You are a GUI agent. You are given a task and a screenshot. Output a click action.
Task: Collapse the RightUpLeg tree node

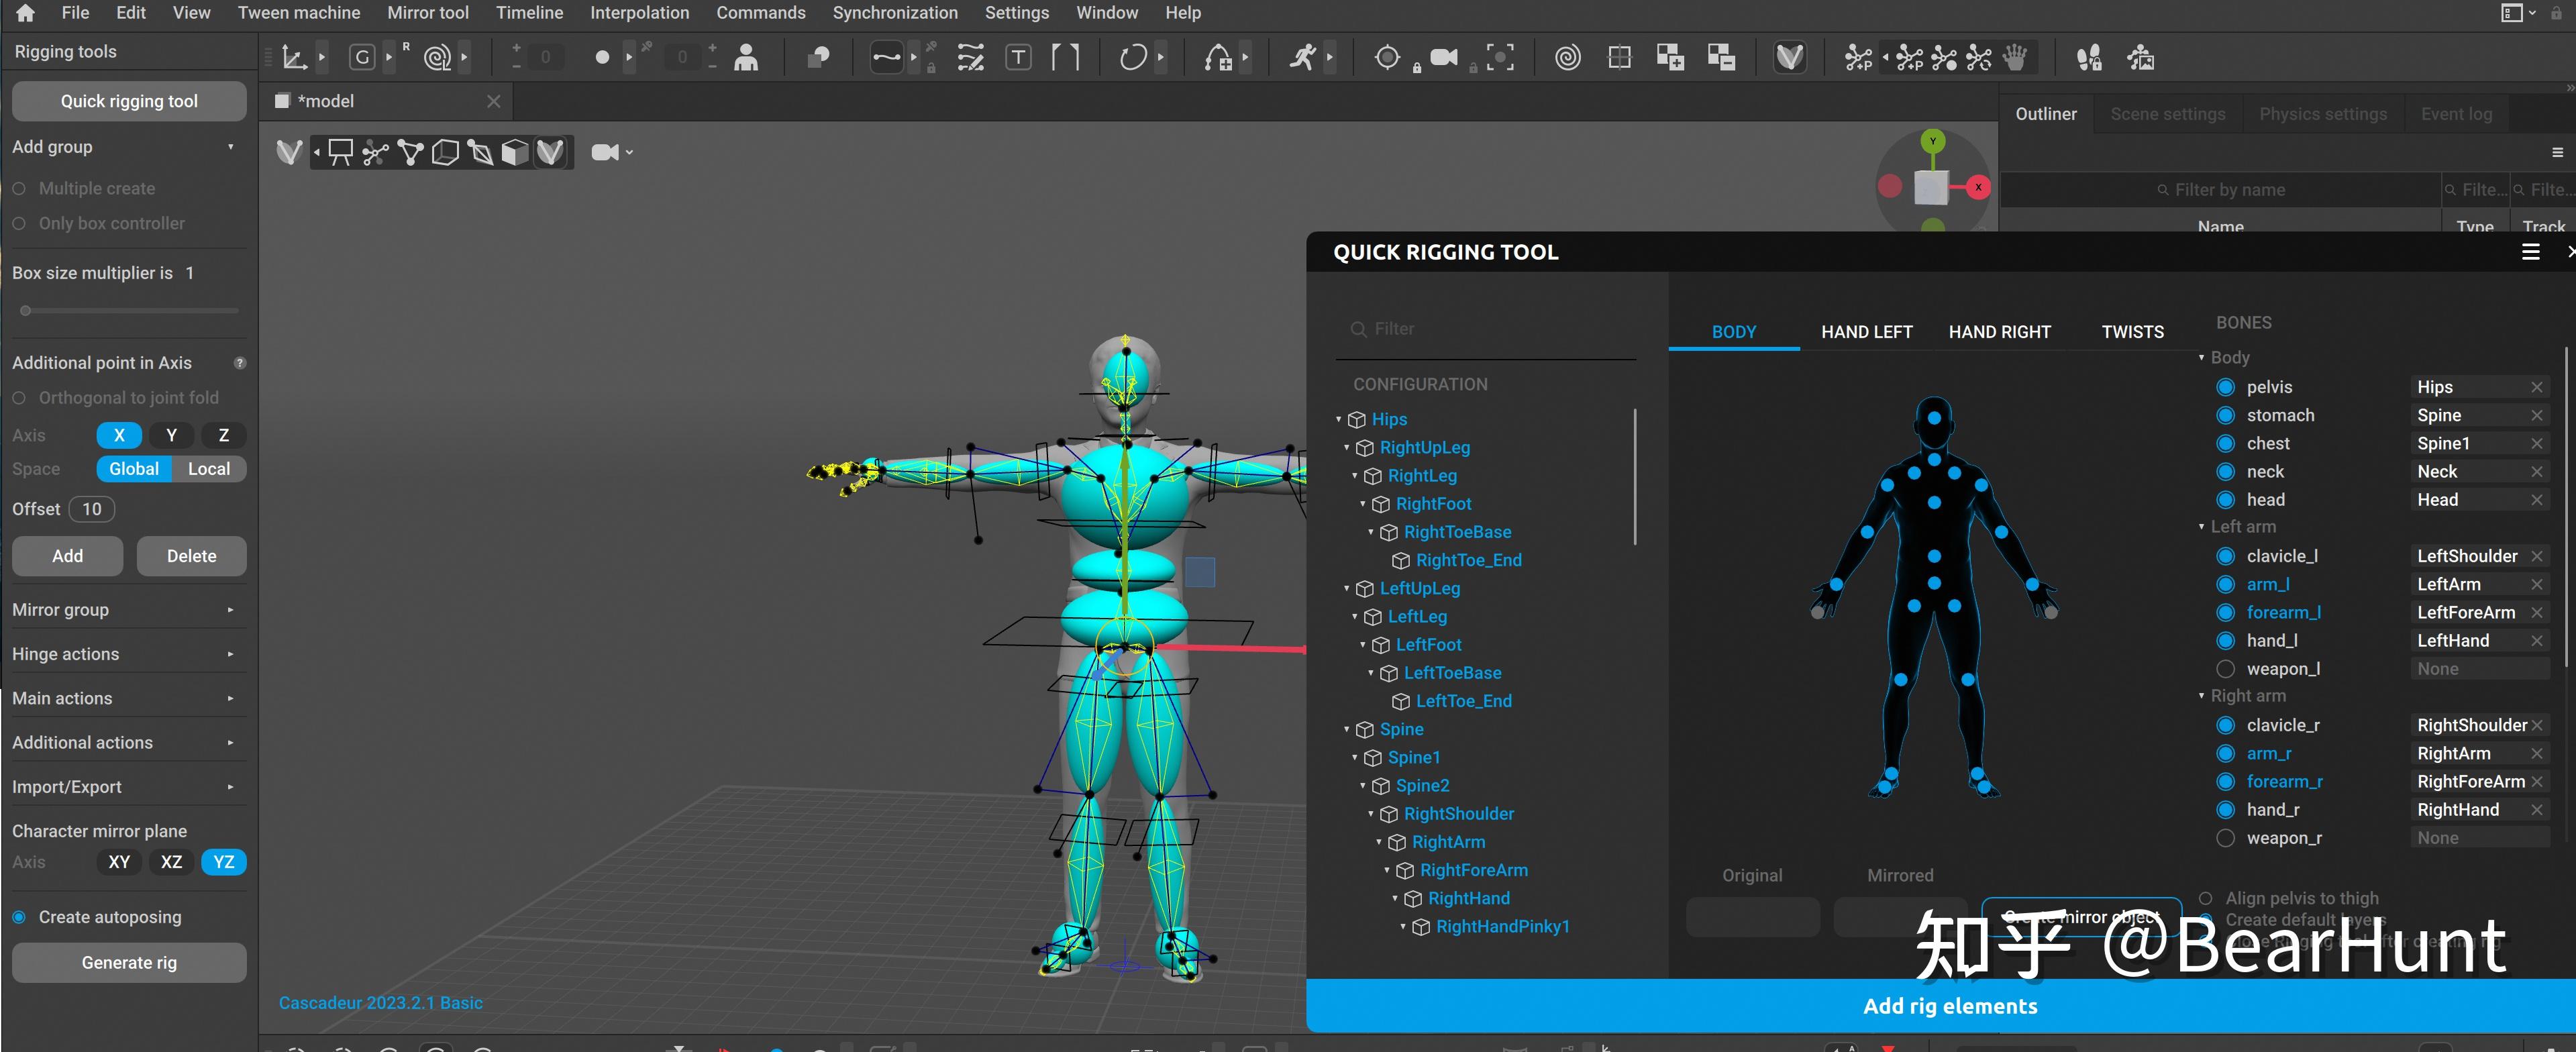tap(1346, 448)
